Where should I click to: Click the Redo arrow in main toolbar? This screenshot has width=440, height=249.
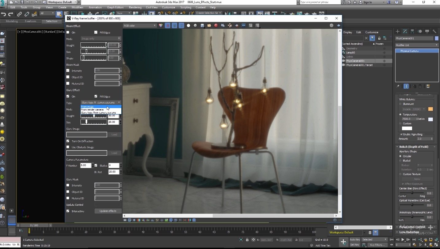tap(11, 14)
